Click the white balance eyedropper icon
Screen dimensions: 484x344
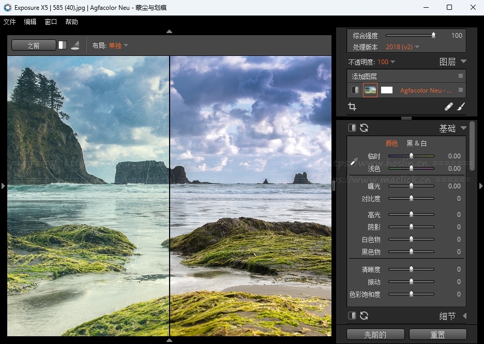point(354,162)
